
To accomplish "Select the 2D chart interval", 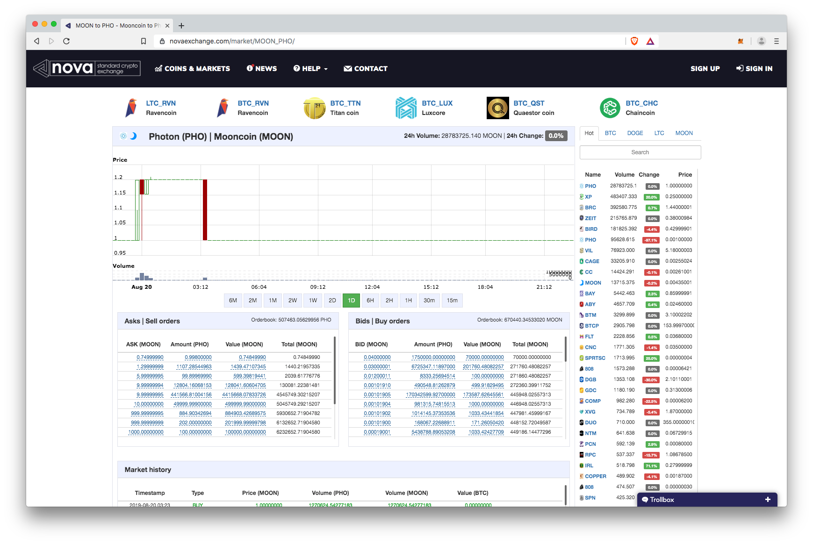I will coord(332,301).
